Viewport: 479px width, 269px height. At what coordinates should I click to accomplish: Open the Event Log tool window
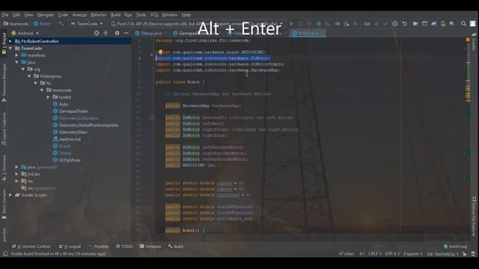tap(455, 247)
